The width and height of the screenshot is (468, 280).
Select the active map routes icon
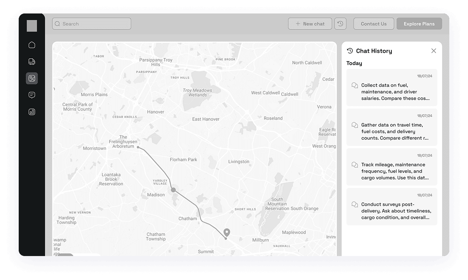[x=32, y=78]
